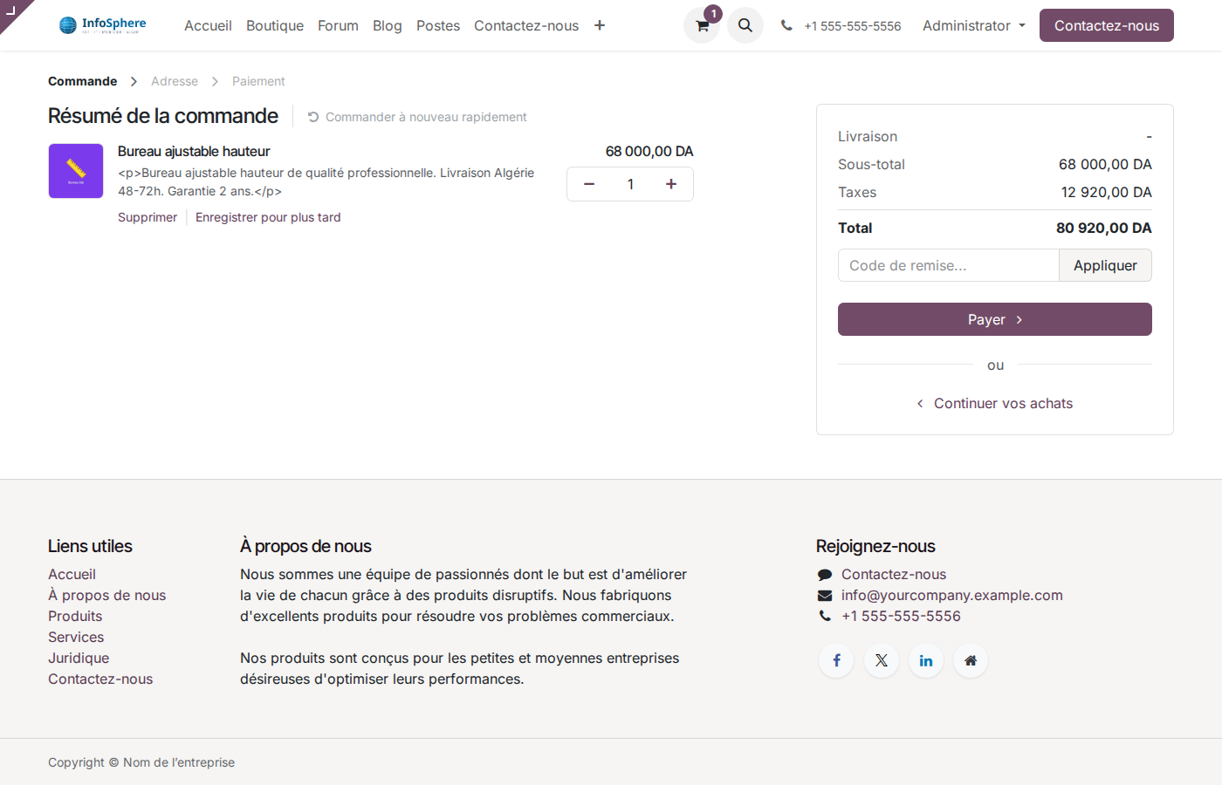
Task: Click the plus icon in navigation menu
Action: pyautogui.click(x=600, y=25)
